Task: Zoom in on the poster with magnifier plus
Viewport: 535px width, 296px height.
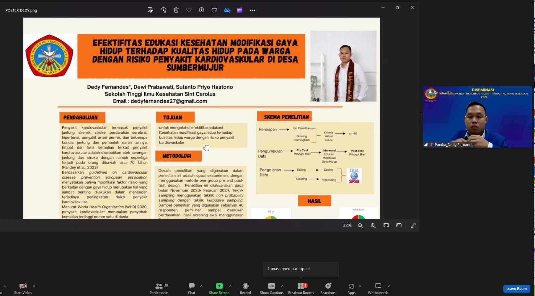Action: tap(373, 226)
